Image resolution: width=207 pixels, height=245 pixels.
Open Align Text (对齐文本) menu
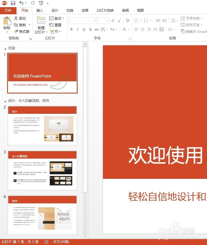pyautogui.click(x=191, y=25)
